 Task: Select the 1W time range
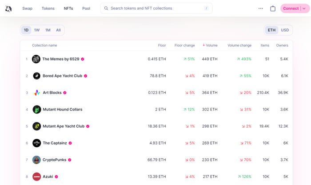(37, 30)
